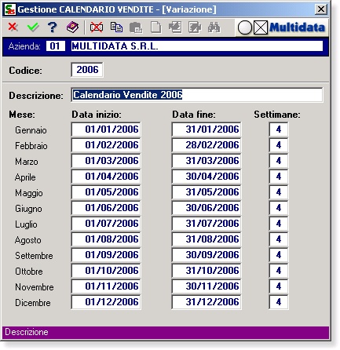Select the Settimane field for Novembre
340x350 pixels.
click(279, 286)
